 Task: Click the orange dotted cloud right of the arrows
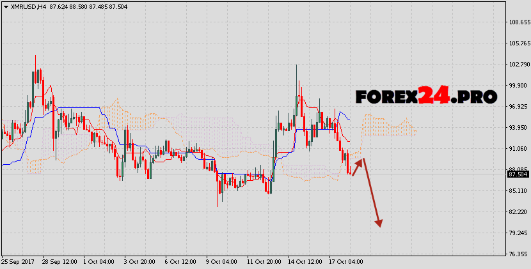pyautogui.click(x=389, y=127)
